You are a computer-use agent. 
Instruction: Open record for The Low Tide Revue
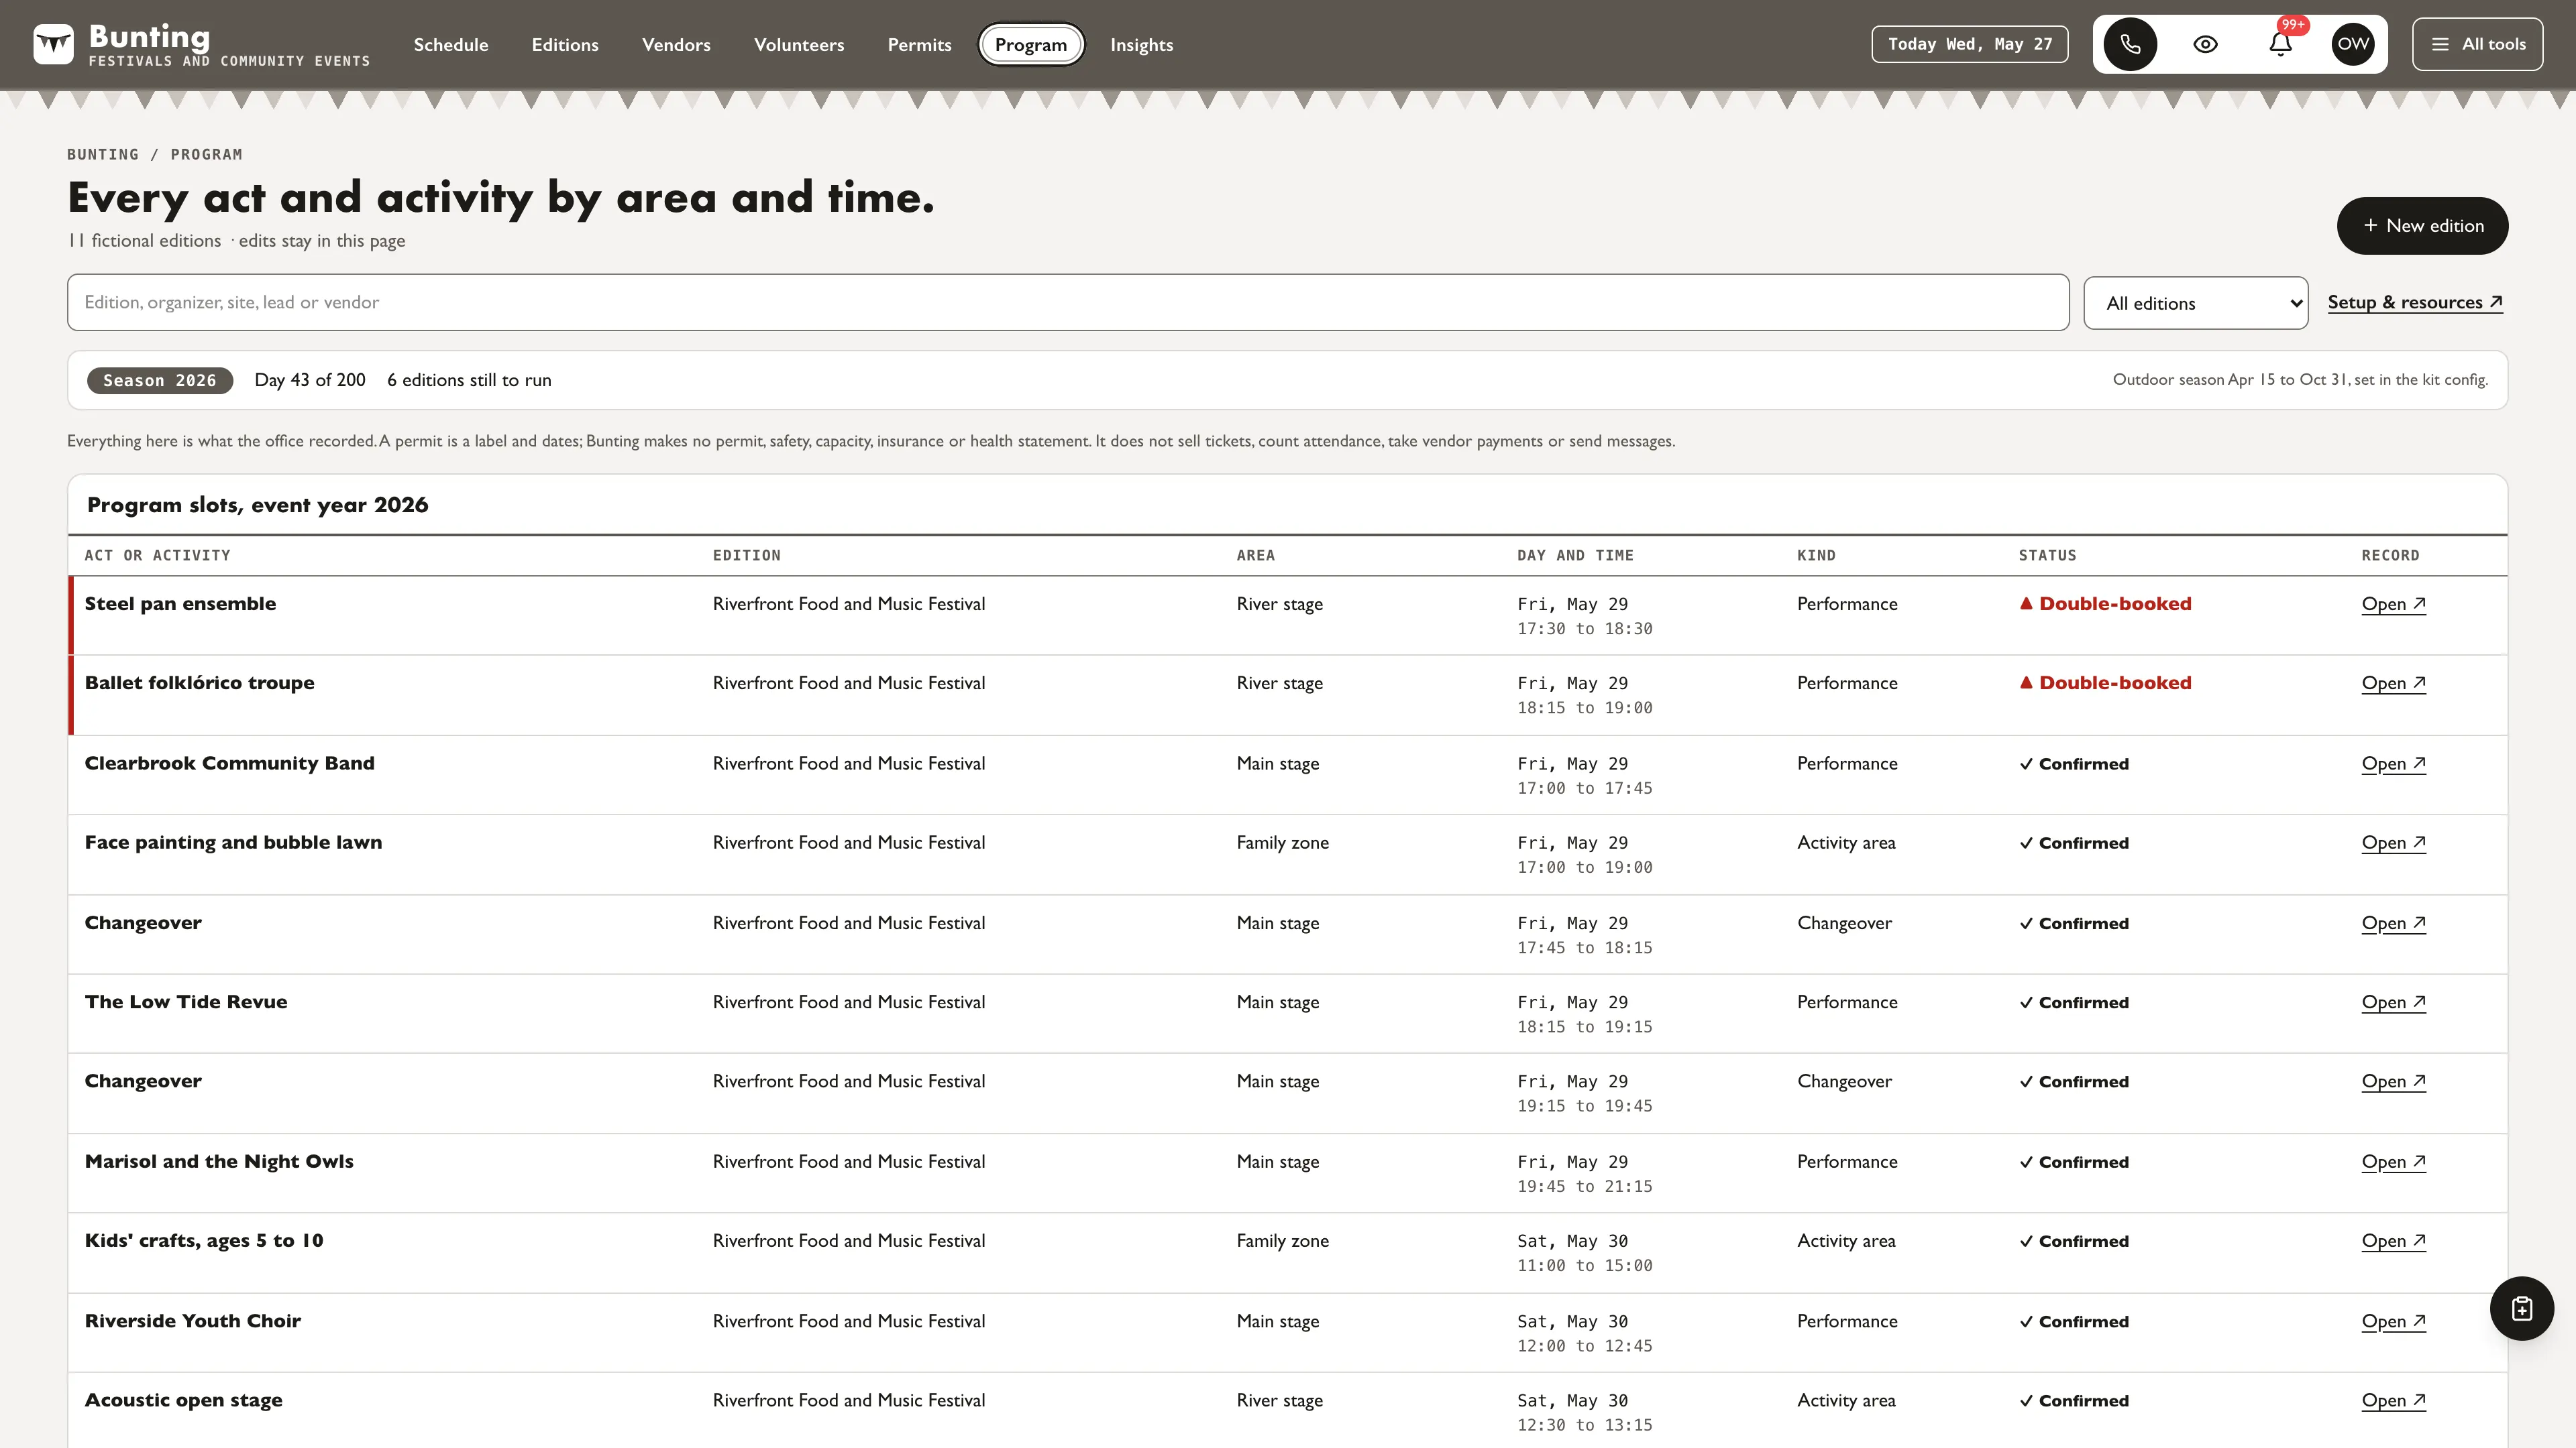click(2393, 1002)
